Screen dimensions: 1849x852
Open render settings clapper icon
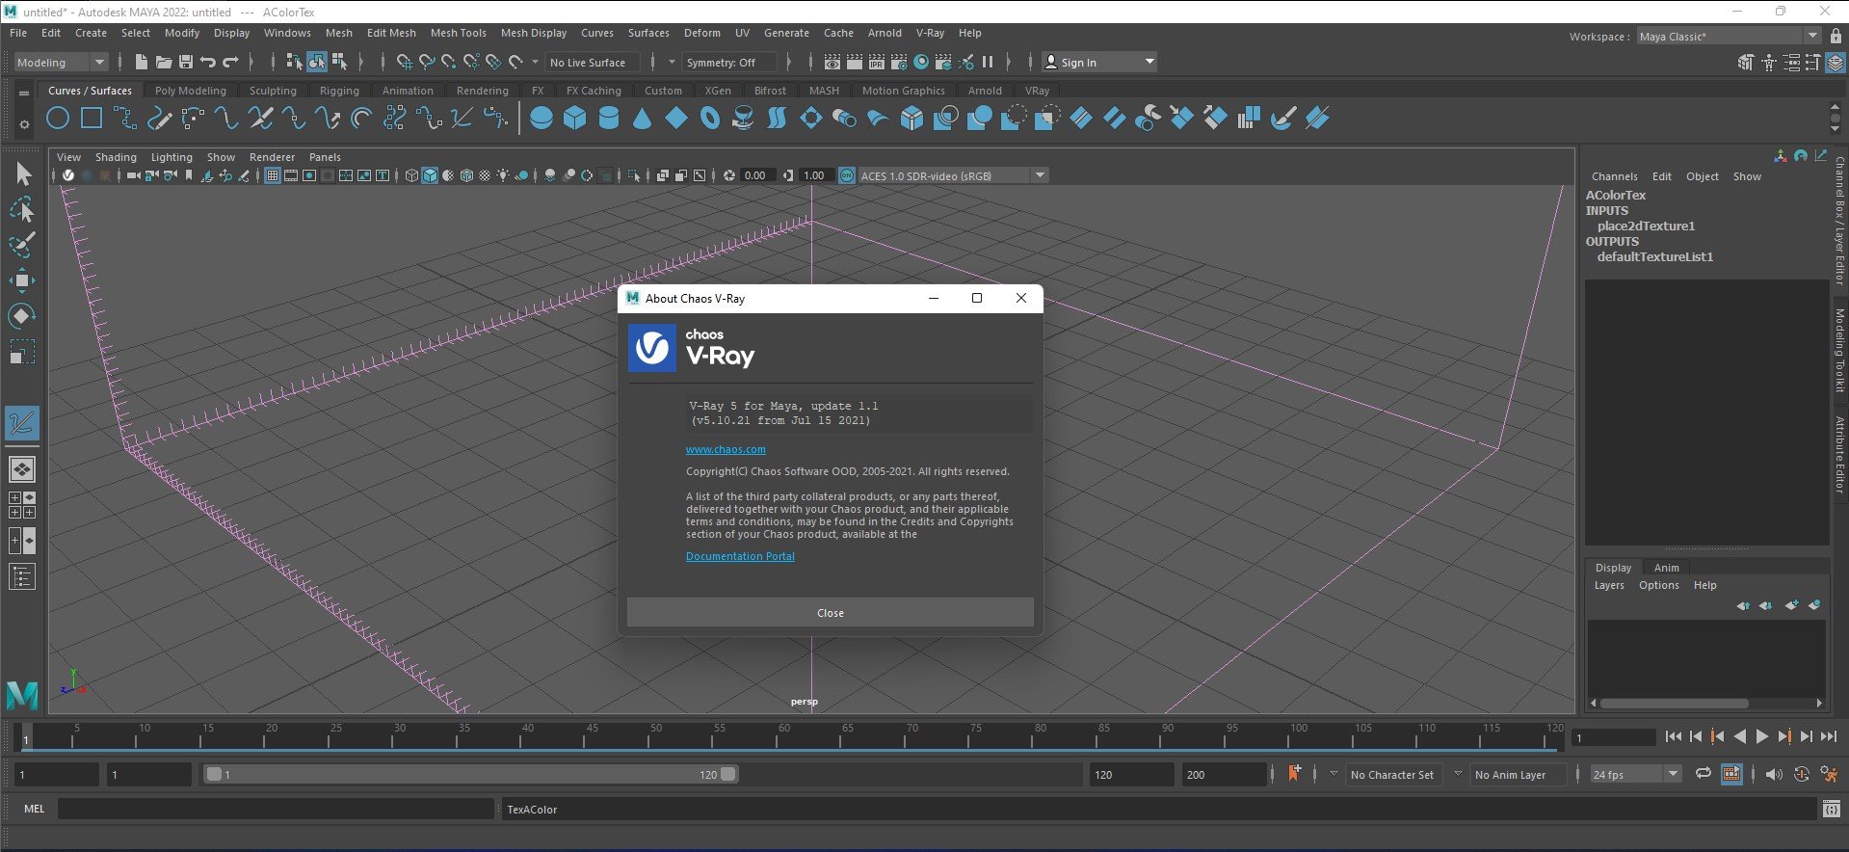point(899,62)
